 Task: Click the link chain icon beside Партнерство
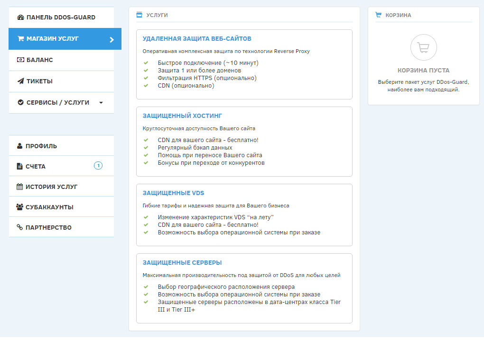(x=20, y=227)
